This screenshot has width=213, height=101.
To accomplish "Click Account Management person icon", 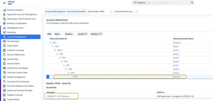I will (x=4, y=37).
